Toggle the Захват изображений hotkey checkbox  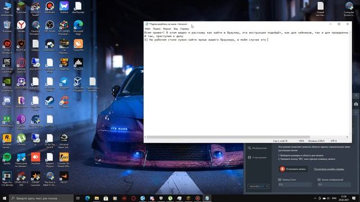319,180
